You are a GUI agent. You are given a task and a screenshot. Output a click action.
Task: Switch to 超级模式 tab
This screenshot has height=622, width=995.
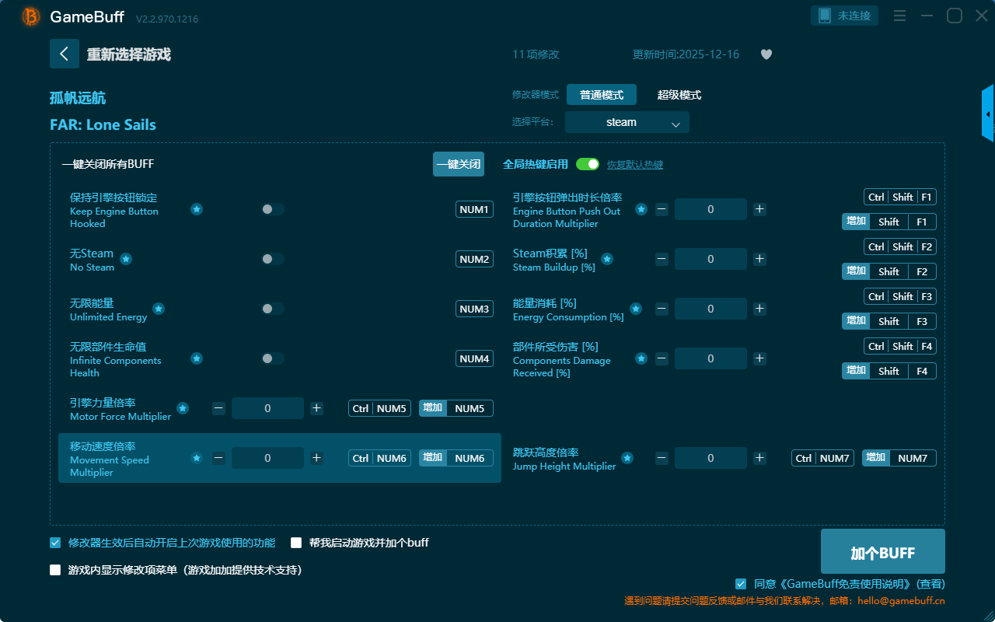(679, 95)
